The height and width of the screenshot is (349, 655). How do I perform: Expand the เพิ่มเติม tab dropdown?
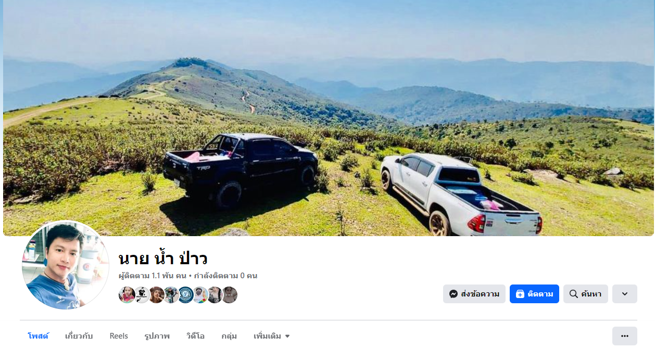271,336
